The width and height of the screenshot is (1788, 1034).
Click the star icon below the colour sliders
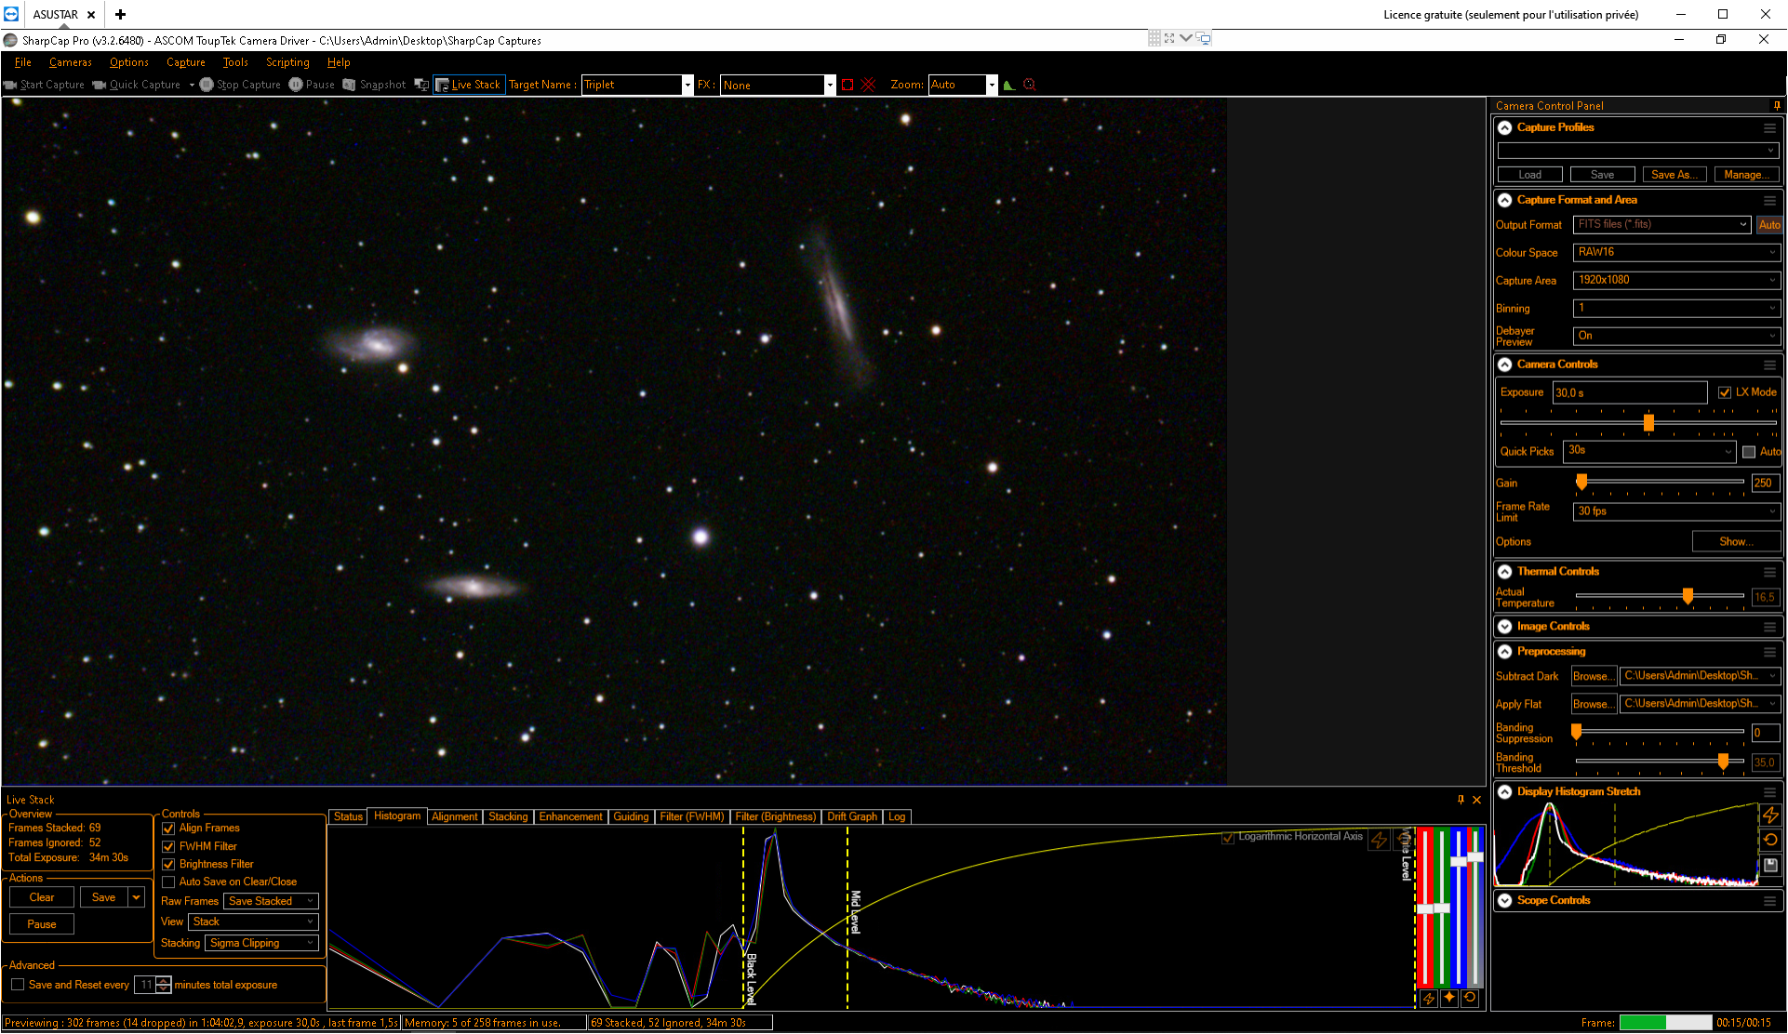1449,998
